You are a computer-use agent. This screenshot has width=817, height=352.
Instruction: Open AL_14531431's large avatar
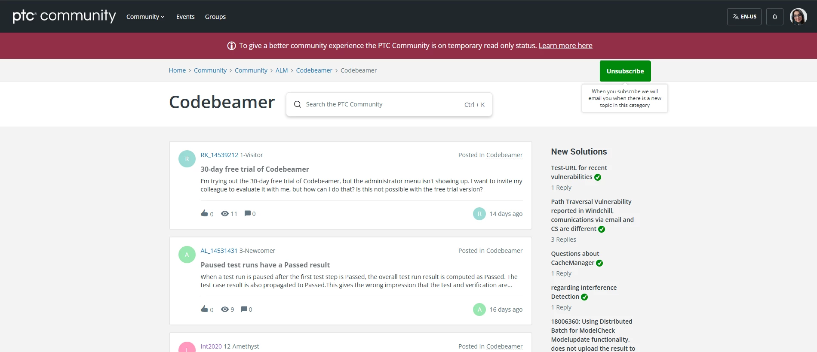187,255
